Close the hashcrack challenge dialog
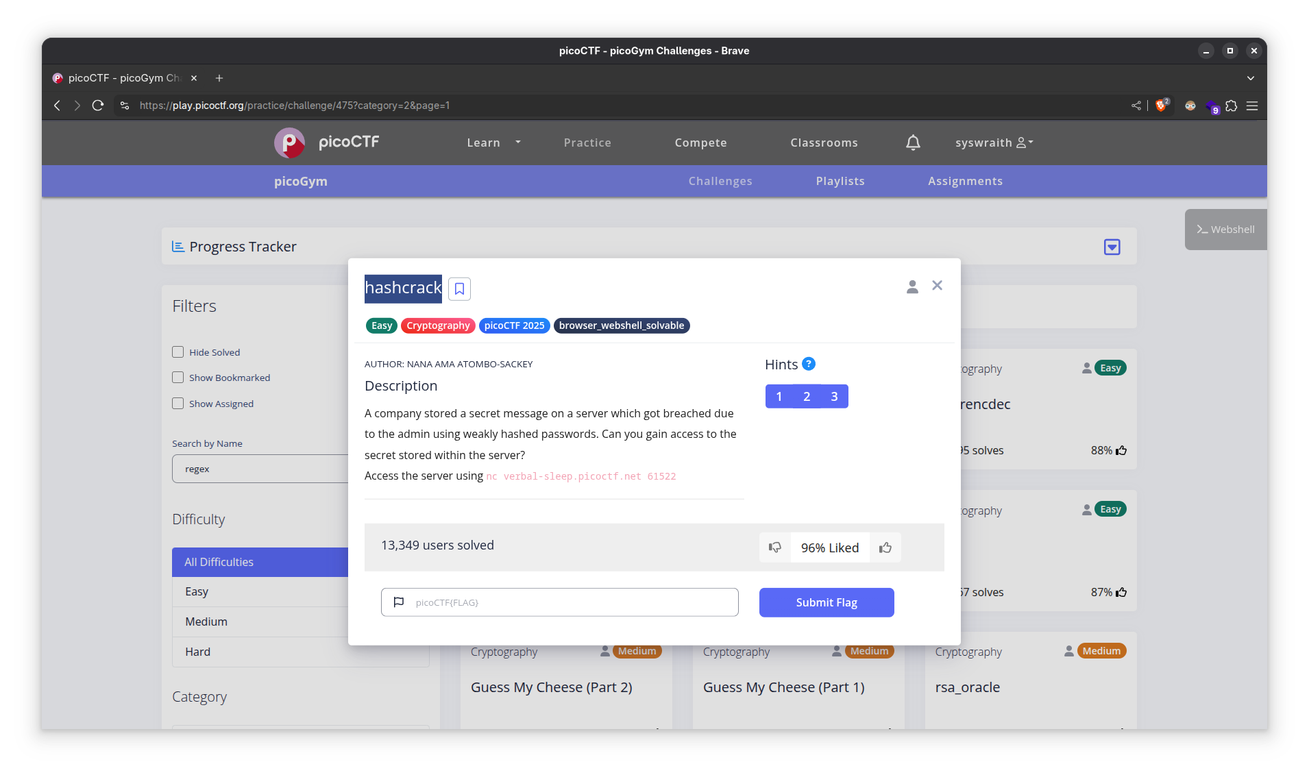 coord(937,286)
